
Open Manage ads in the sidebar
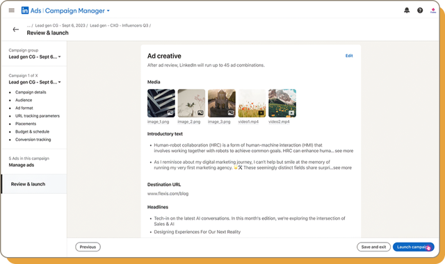22,165
